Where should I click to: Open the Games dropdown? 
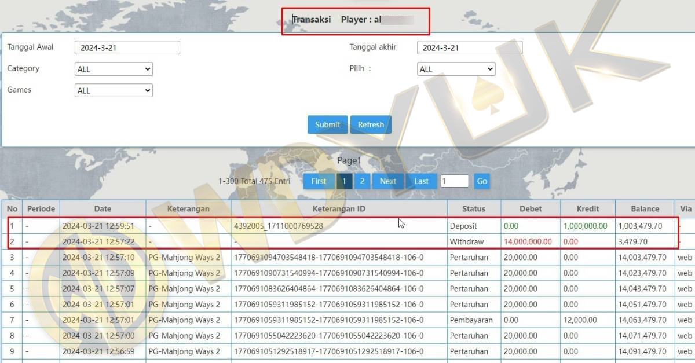click(114, 90)
